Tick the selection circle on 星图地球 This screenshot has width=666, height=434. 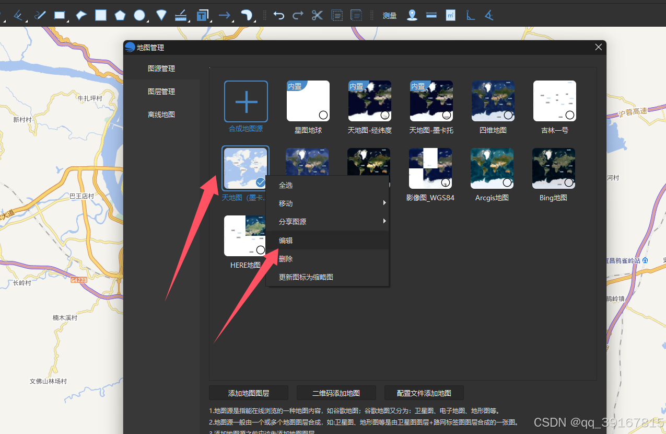click(323, 115)
